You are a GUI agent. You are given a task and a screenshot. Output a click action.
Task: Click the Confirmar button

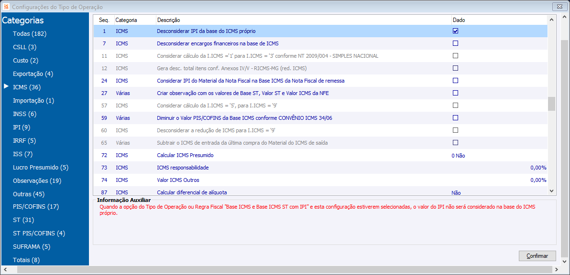[x=537, y=256]
